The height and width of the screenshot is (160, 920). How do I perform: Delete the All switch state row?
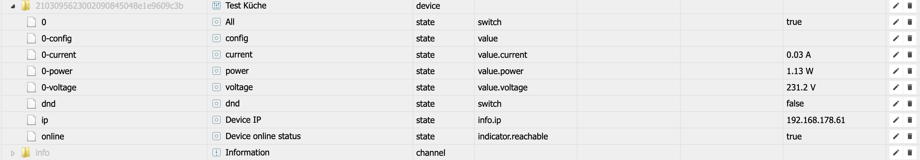point(910,22)
